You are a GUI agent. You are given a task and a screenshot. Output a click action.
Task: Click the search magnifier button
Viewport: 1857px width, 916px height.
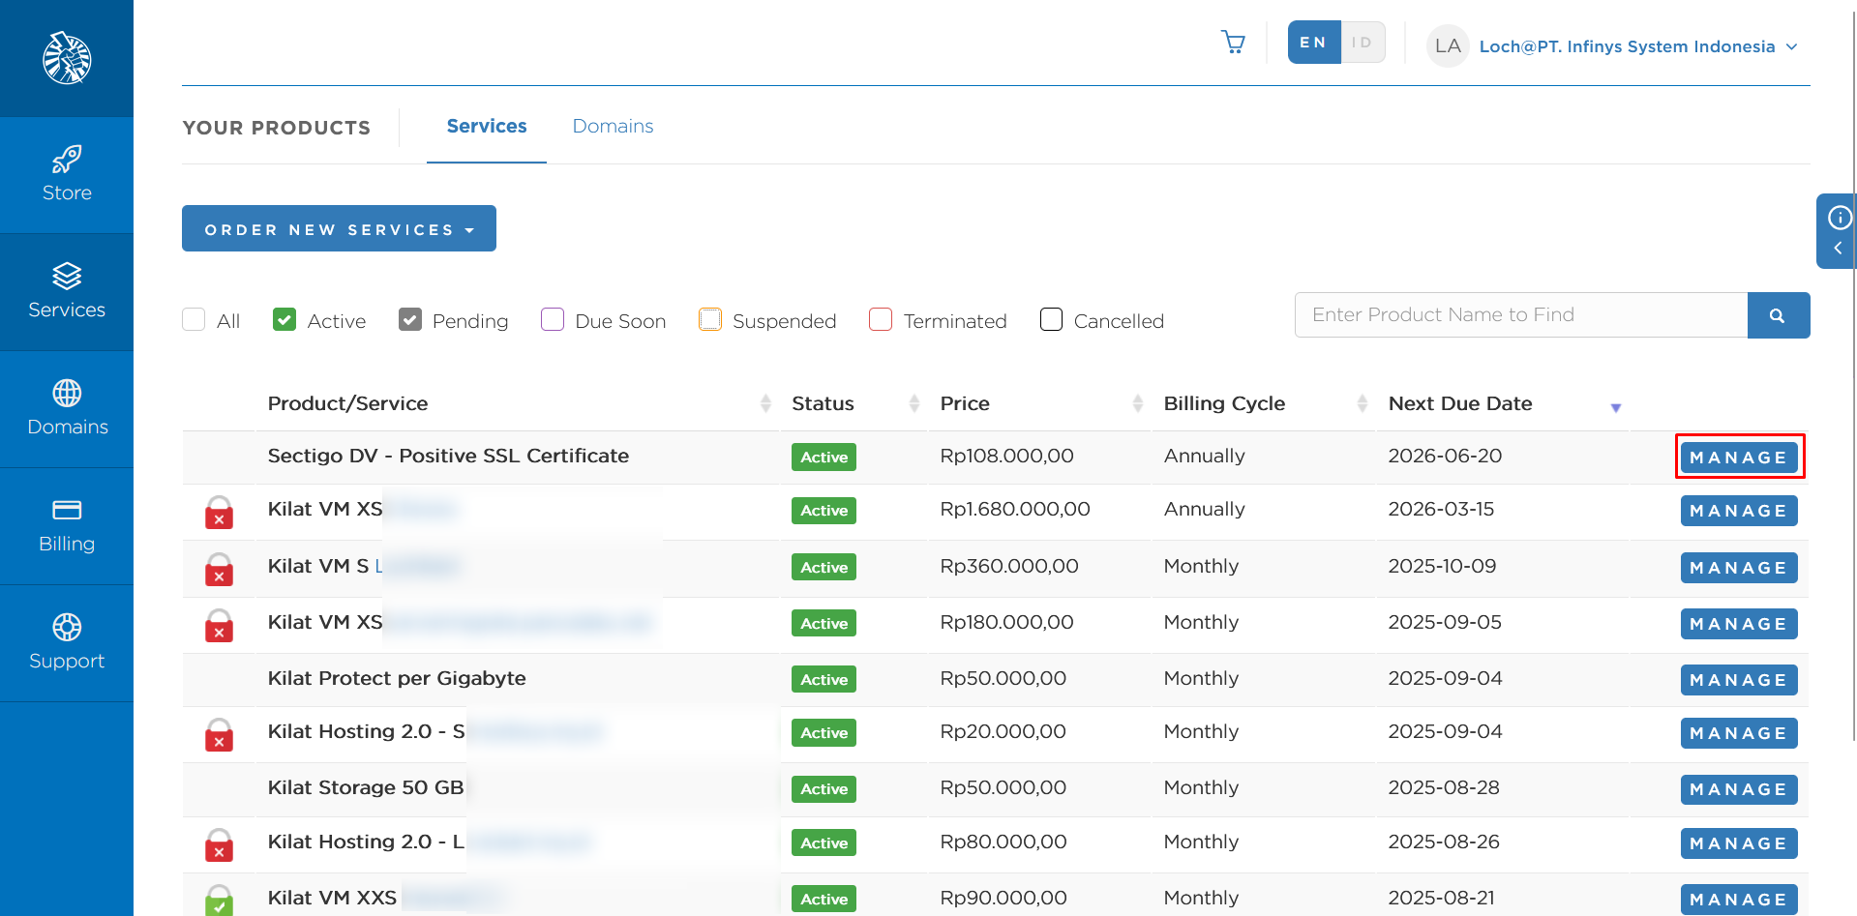pos(1779,314)
